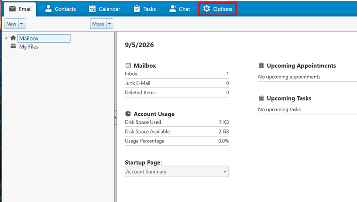This screenshot has width=357, height=202.
Task: Select My Files in the tree
Action: tap(29, 47)
